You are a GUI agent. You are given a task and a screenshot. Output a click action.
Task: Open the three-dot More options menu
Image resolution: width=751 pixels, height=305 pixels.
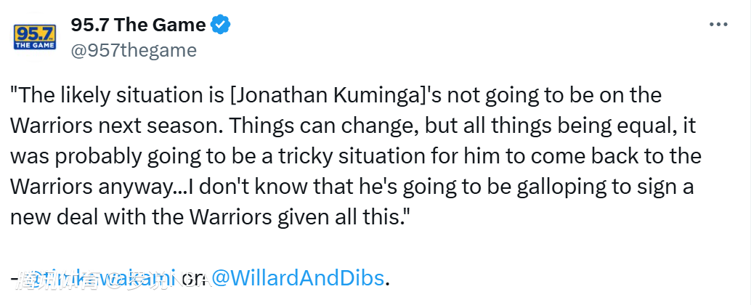718,25
